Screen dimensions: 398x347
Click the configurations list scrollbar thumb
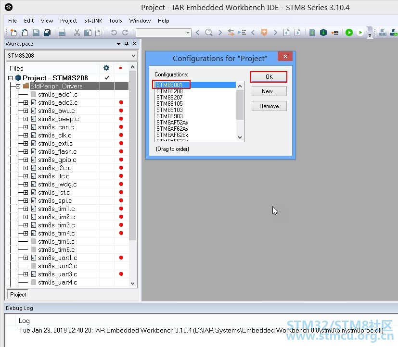click(x=240, y=104)
